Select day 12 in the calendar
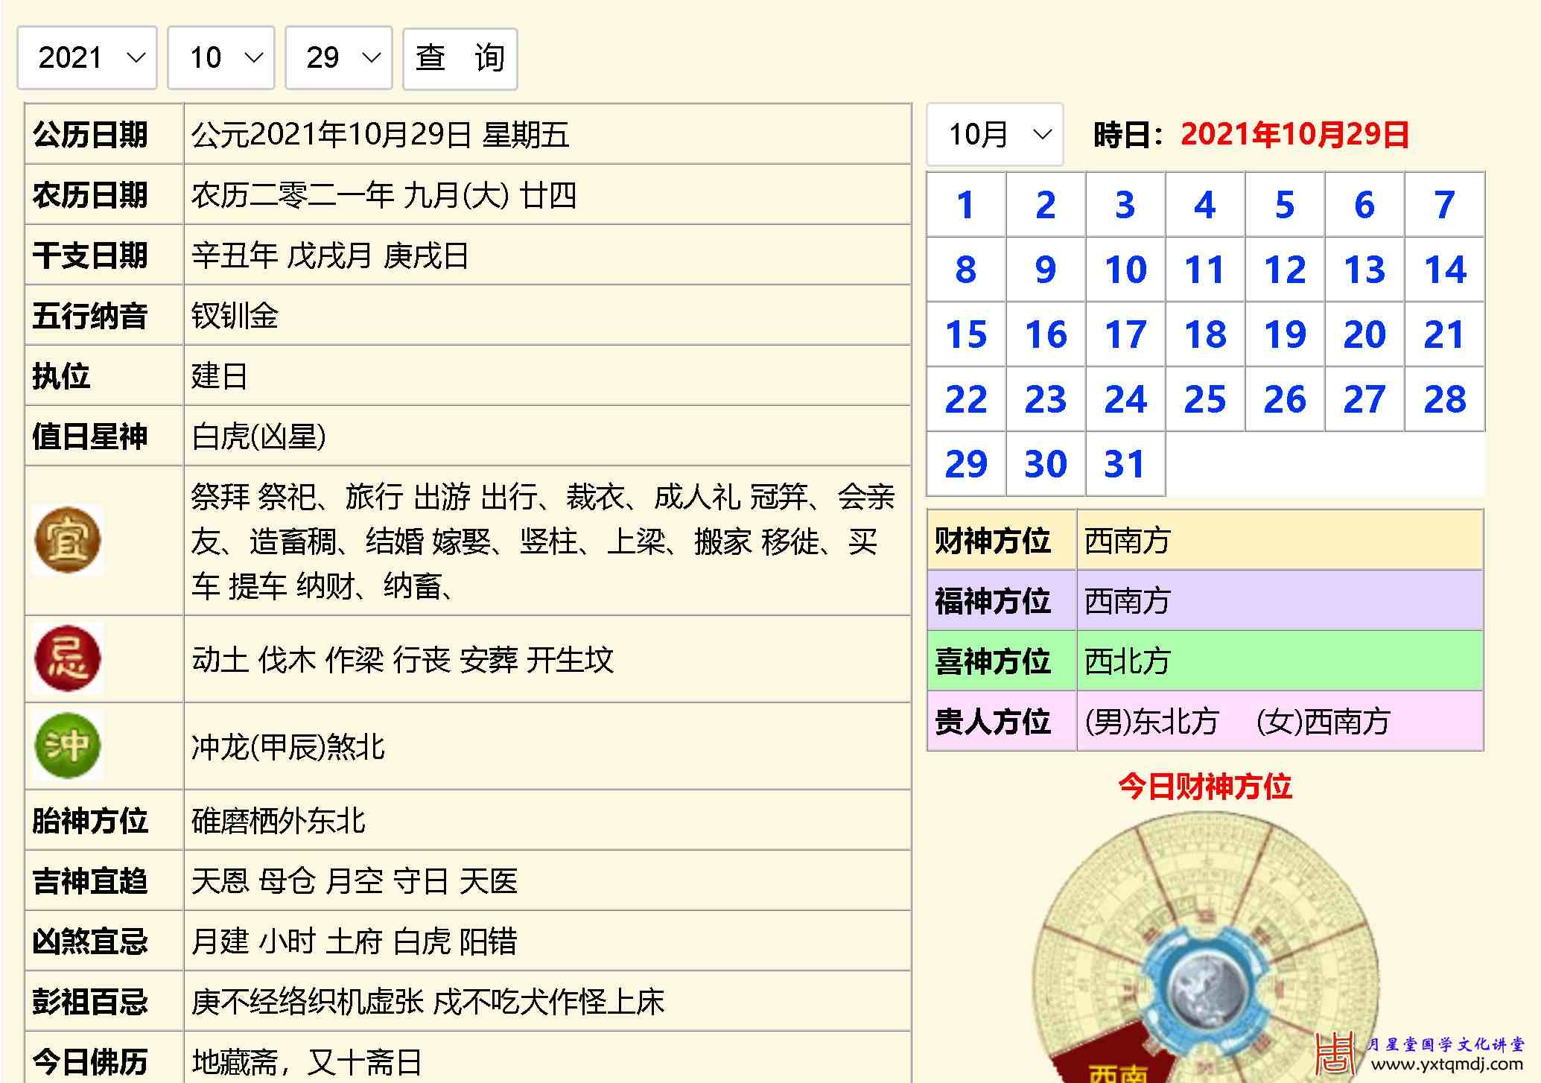 click(1285, 270)
